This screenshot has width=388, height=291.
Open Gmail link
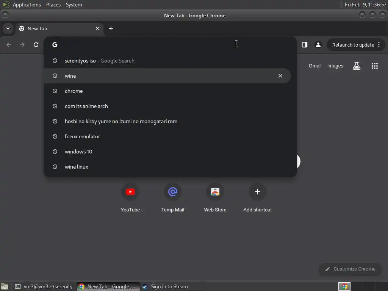tap(315, 66)
